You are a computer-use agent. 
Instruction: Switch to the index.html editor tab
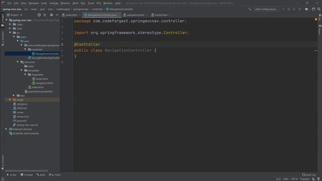71,15
